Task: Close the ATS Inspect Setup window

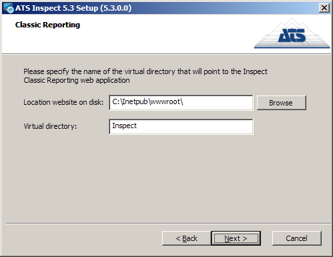Action: point(324,8)
